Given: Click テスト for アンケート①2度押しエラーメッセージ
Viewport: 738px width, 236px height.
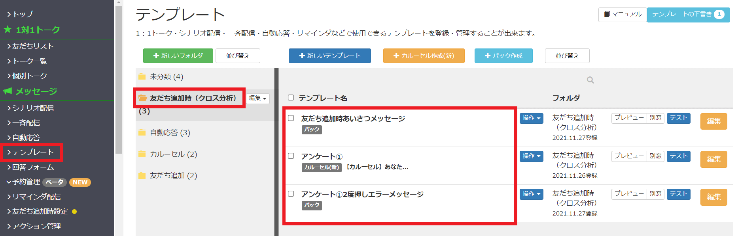Looking at the screenshot, I should (x=679, y=194).
